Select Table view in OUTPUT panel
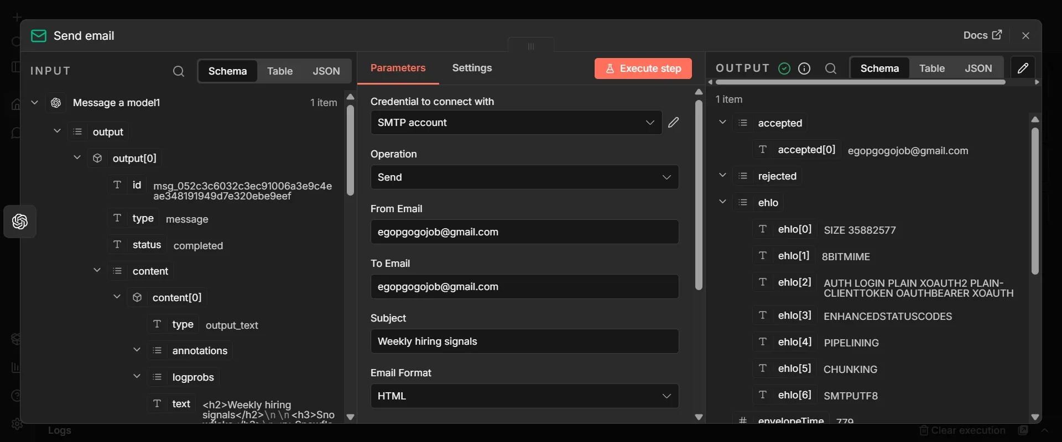The image size is (1062, 442). 932,69
